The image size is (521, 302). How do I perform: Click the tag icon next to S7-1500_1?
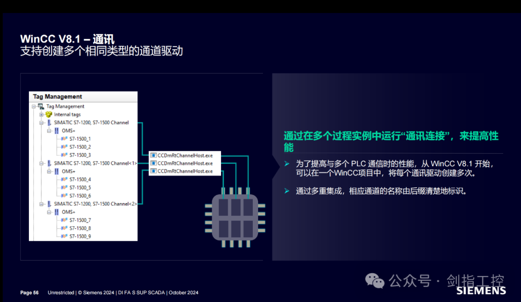65,140
